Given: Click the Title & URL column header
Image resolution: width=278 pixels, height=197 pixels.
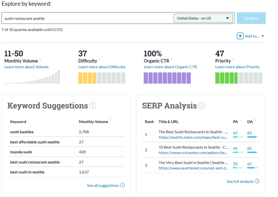Looking at the screenshot, I should (169, 122).
